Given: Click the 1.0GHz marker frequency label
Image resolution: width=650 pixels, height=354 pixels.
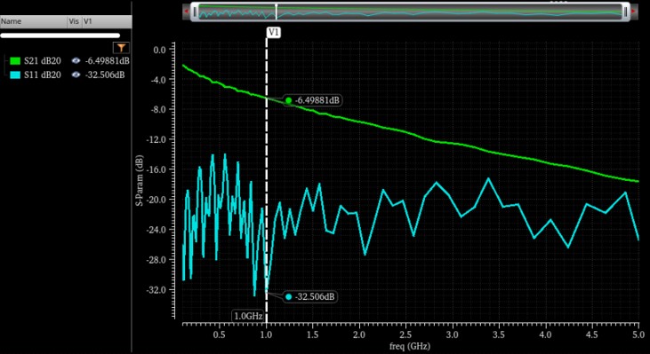Looking at the screenshot, I should (x=248, y=317).
